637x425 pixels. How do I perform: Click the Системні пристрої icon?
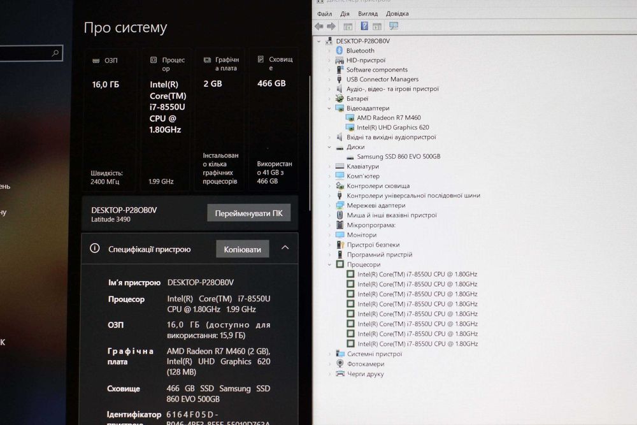pyautogui.click(x=340, y=354)
